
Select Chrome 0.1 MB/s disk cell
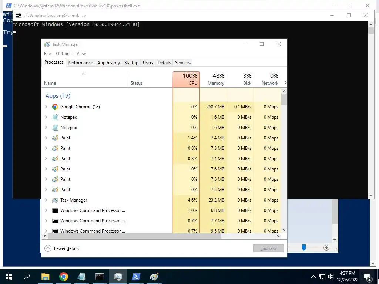point(240,107)
